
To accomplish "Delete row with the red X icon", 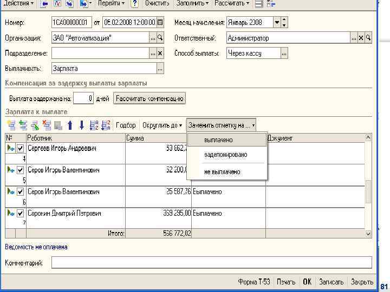I will point(47,125).
